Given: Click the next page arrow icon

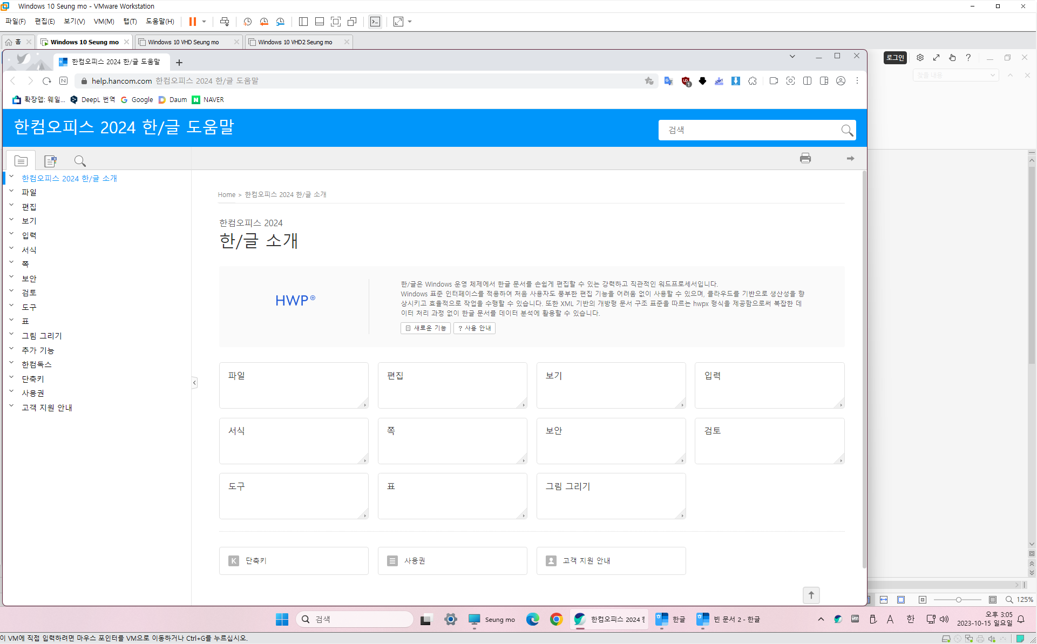Looking at the screenshot, I should [850, 158].
